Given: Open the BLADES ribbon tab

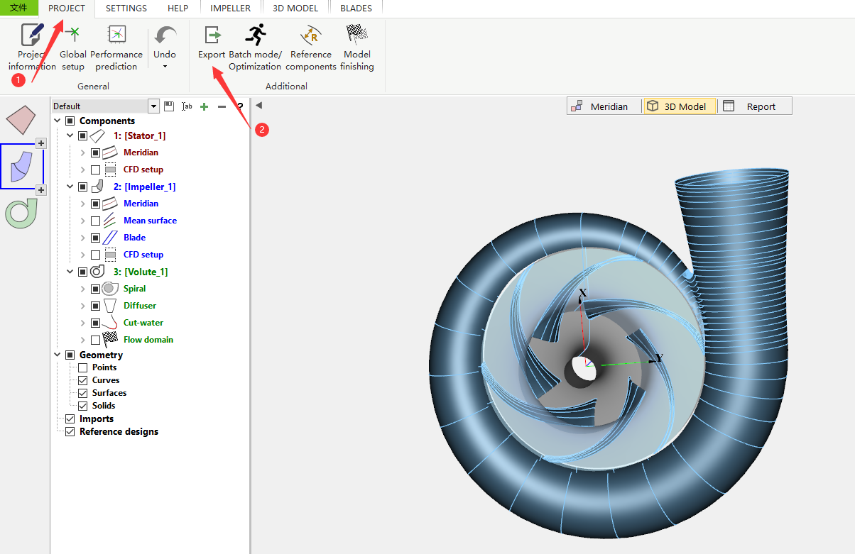Looking at the screenshot, I should point(356,9).
